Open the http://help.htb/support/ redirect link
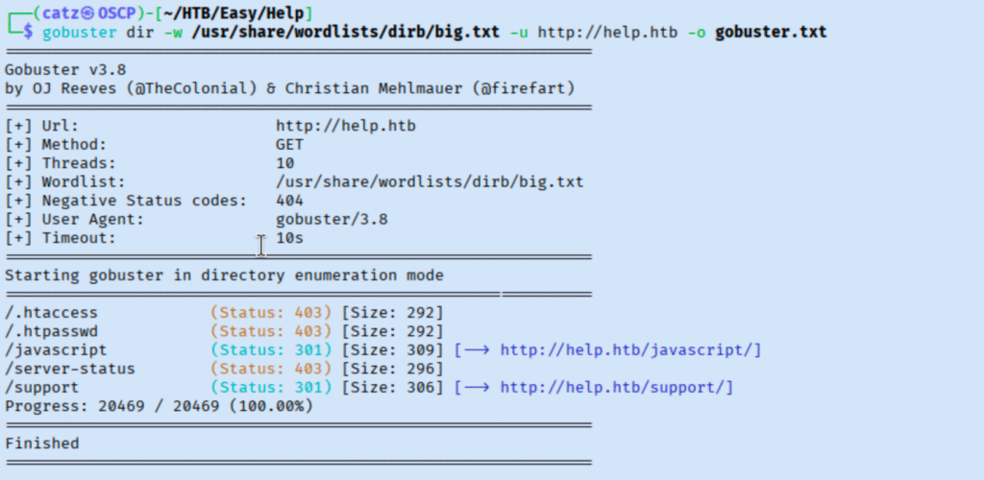 tap(617, 387)
